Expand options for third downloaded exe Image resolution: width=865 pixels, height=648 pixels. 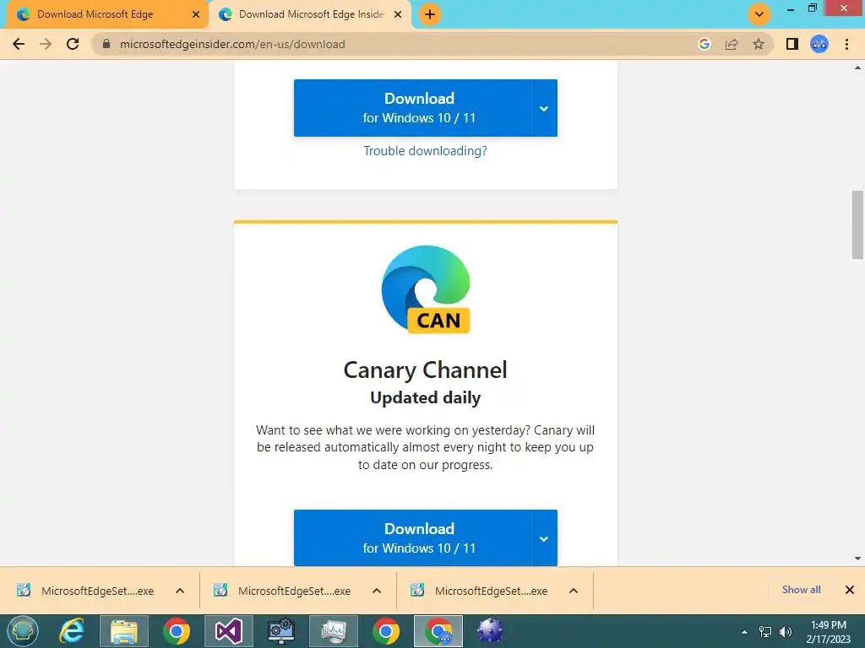coord(574,591)
